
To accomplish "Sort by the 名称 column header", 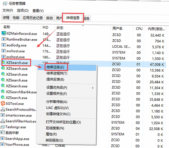I will coord(7,27).
